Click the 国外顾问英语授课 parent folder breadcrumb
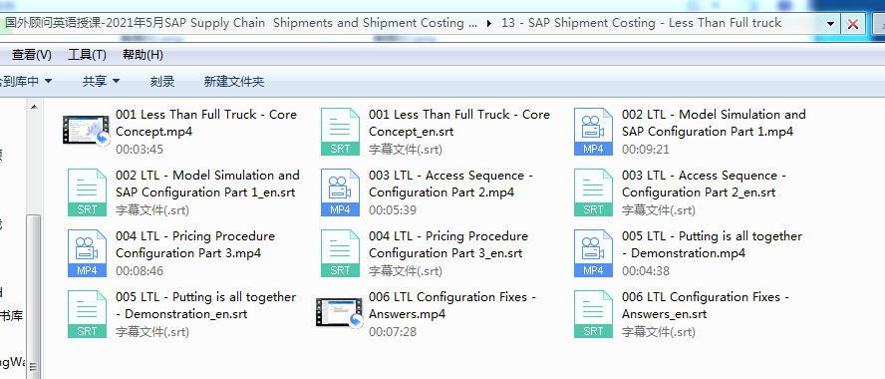 pyautogui.click(x=241, y=23)
